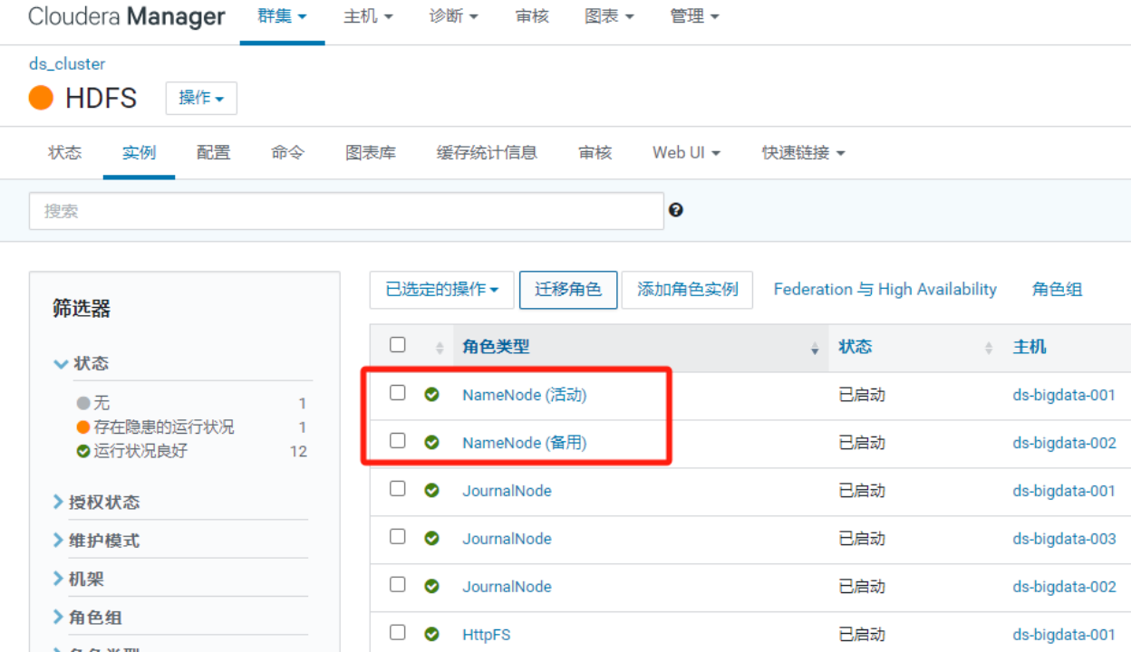Open the 角色组 link above the table
The width and height of the screenshot is (1131, 652).
click(1057, 290)
